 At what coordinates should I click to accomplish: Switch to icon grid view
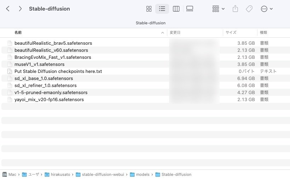[x=149, y=9]
